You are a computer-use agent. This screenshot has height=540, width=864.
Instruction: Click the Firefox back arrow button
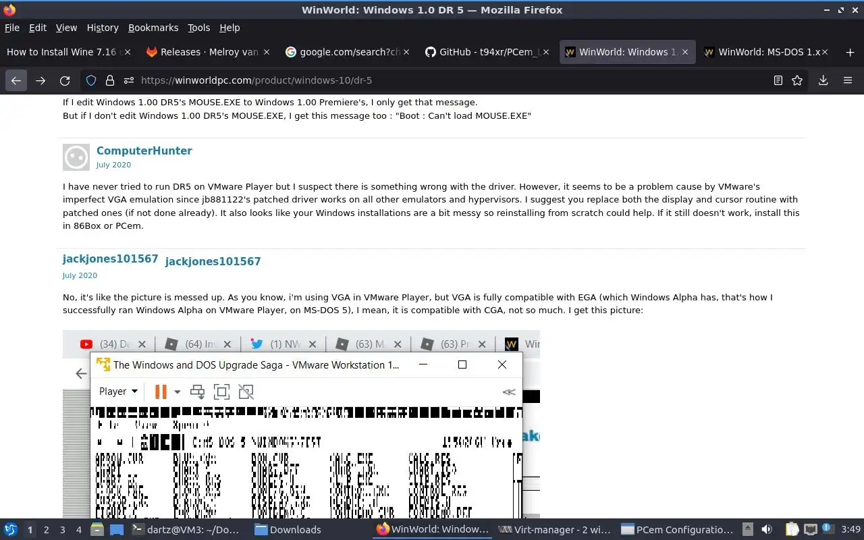[16, 80]
